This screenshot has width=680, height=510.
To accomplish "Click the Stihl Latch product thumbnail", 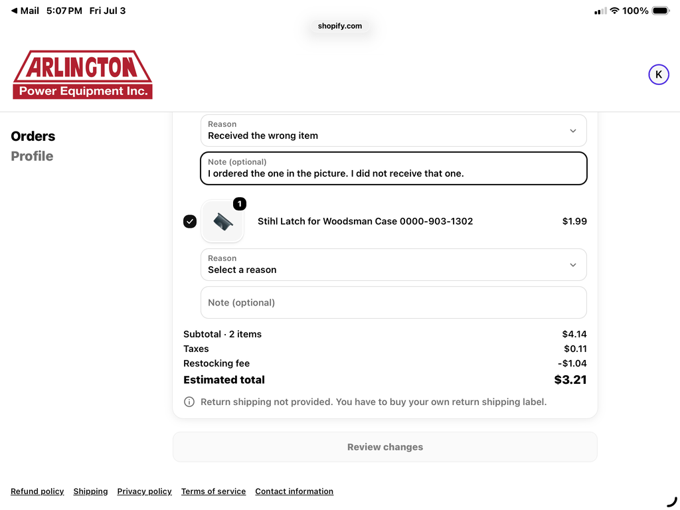I will [222, 221].
